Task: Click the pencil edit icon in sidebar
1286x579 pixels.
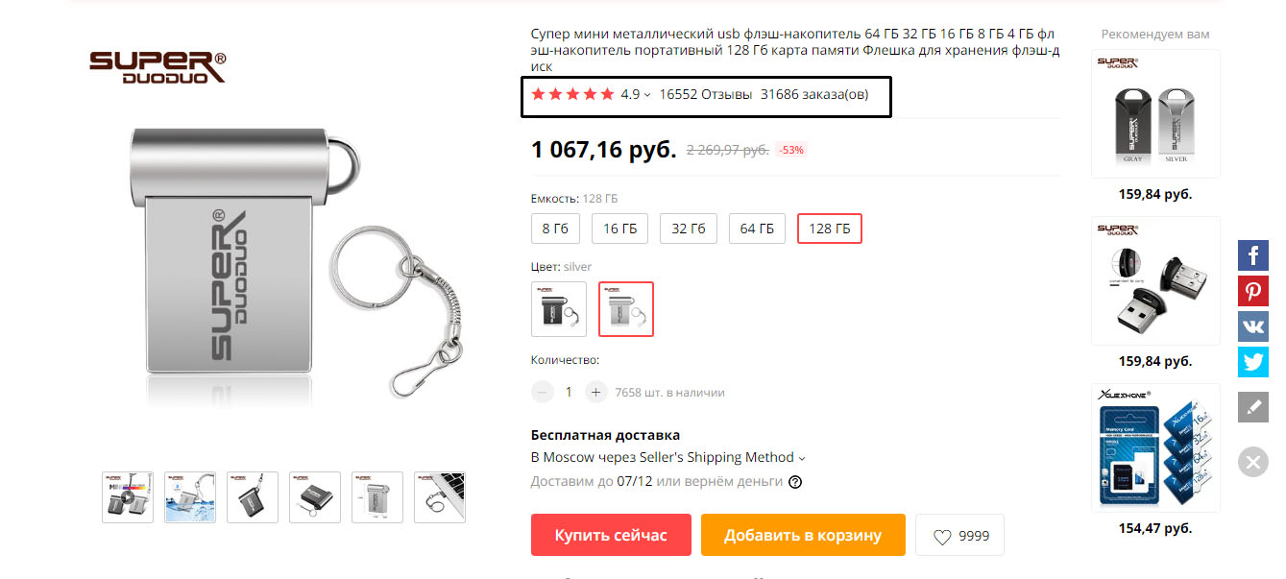Action: coord(1253,407)
